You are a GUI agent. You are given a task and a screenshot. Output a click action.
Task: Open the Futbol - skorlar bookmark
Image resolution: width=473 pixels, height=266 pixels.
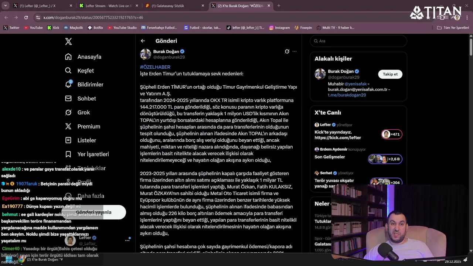tap(203, 28)
